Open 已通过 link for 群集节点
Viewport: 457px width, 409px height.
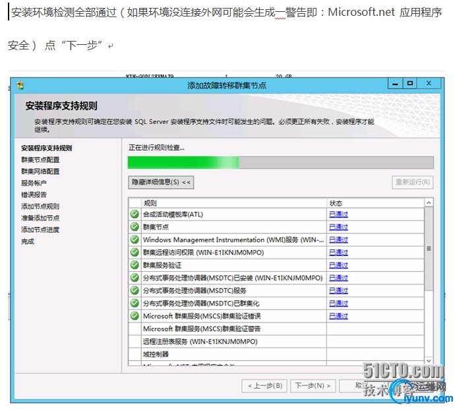pos(338,227)
